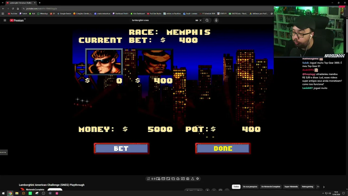Open the WhatsApp bookmark

coord(42,13)
